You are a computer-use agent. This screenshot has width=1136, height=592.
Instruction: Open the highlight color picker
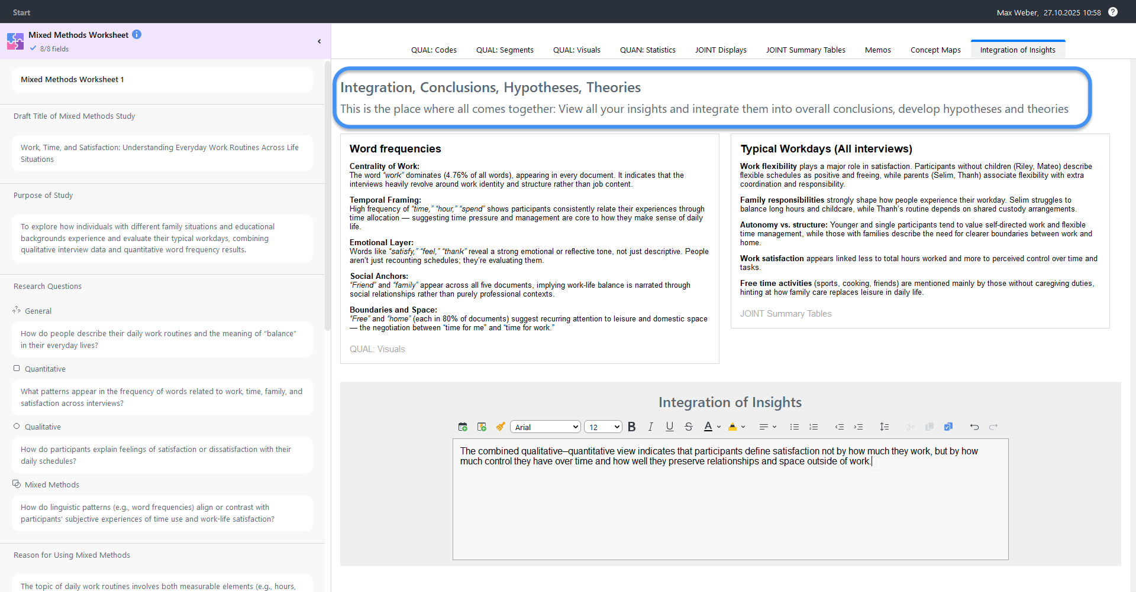(x=737, y=427)
